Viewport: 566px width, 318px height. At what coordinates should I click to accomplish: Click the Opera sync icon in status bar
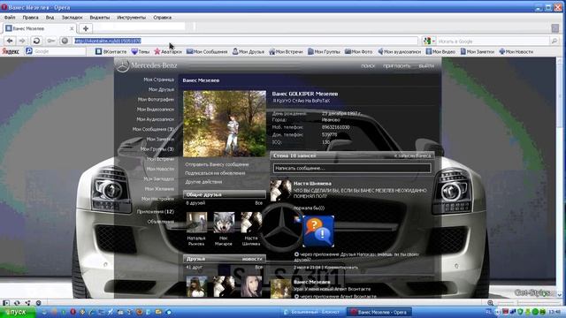tap(17, 303)
